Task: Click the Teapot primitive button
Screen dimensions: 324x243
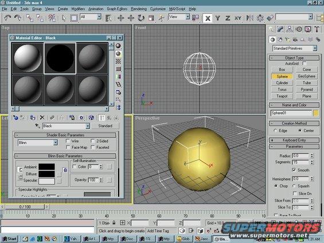Action: (x=282, y=96)
